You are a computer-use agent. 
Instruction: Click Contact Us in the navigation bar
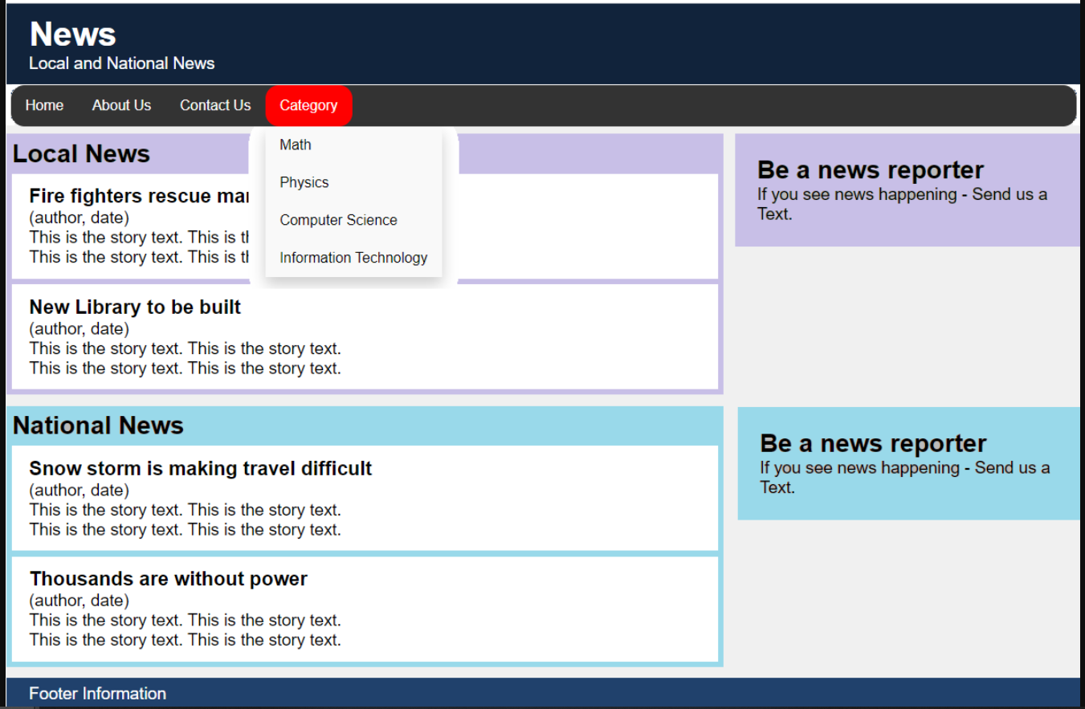[x=215, y=105]
